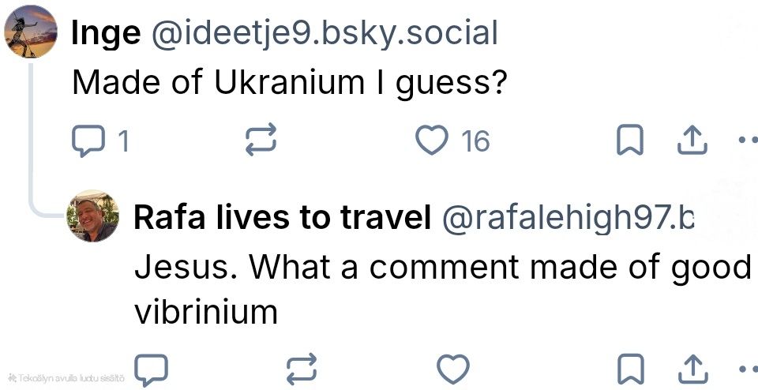The width and height of the screenshot is (758, 390).
Task: Repost Rafa's comment
Action: [x=301, y=369]
